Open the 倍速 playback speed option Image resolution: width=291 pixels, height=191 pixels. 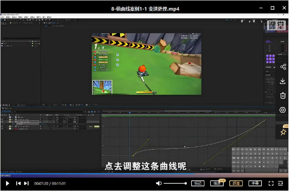coord(217,183)
